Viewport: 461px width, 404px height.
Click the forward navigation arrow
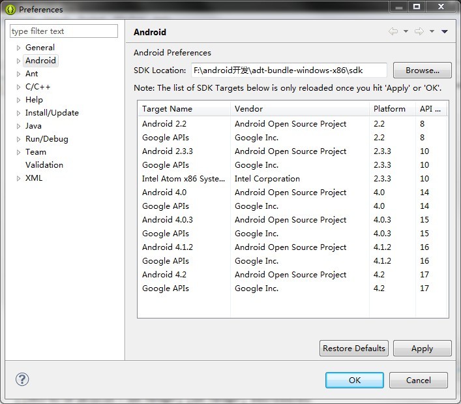[x=419, y=31]
